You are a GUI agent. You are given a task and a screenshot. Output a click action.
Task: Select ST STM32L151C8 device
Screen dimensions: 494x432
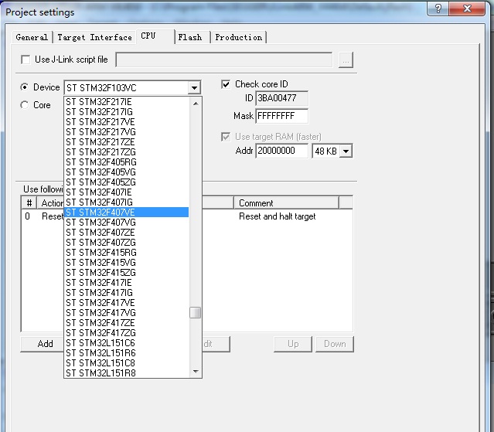[x=126, y=363]
